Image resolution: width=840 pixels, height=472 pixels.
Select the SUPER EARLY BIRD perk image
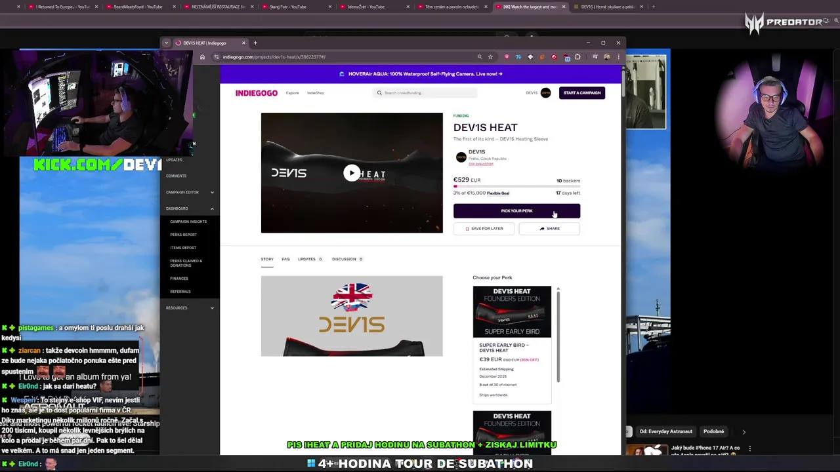(x=512, y=312)
